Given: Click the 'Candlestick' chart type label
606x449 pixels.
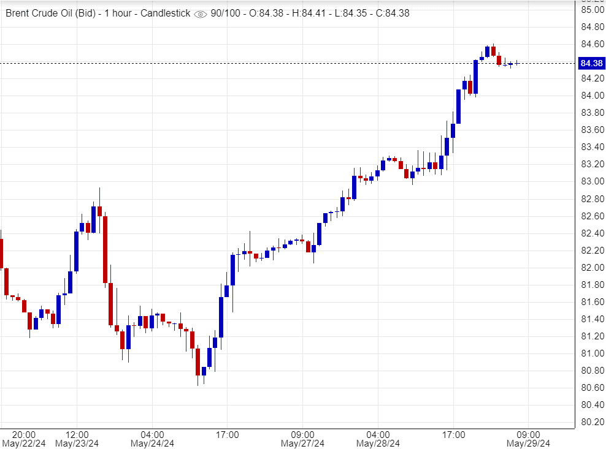Looking at the screenshot, I should point(165,13).
